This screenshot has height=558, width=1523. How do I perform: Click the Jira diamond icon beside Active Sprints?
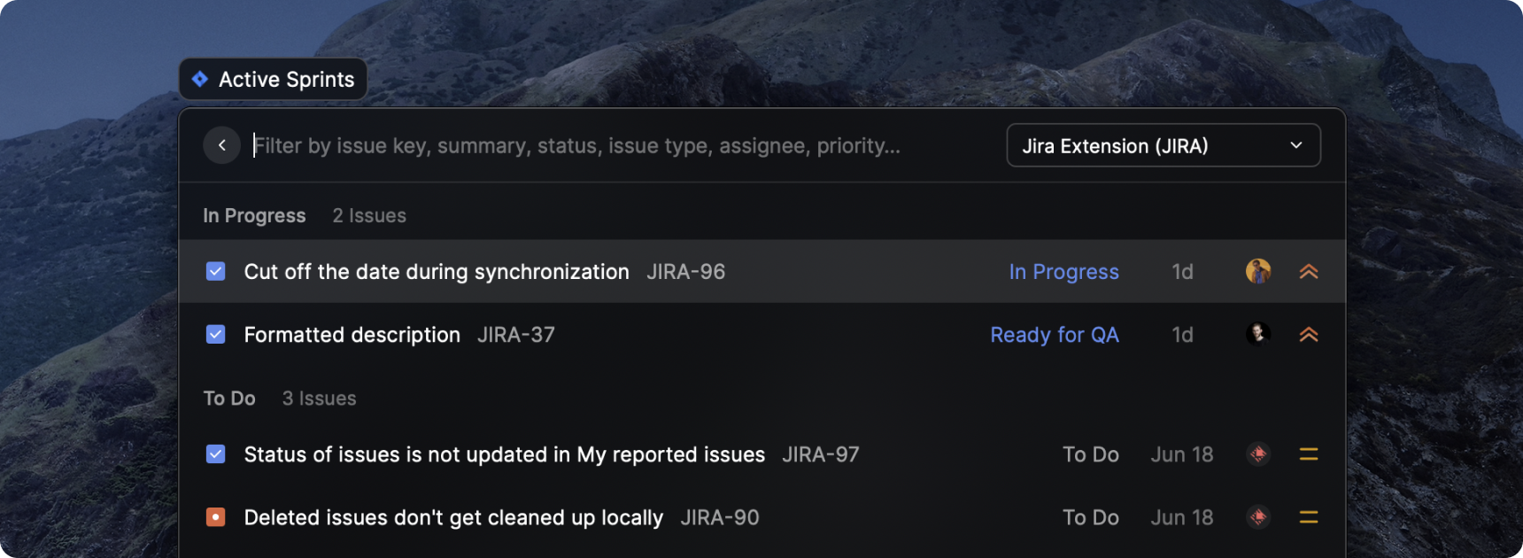[x=200, y=79]
